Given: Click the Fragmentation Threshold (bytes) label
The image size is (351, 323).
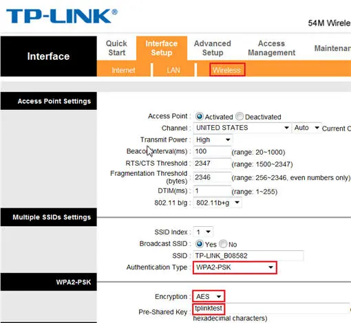Looking at the screenshot, I should (x=149, y=177).
